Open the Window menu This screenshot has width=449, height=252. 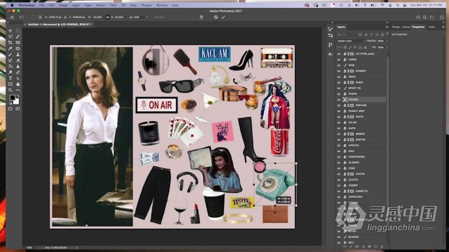coord(162,5)
